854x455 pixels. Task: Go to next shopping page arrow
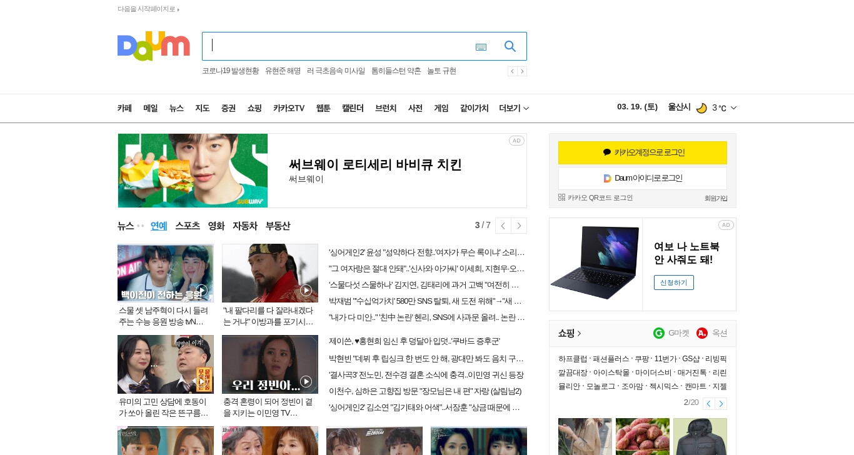[721, 404]
